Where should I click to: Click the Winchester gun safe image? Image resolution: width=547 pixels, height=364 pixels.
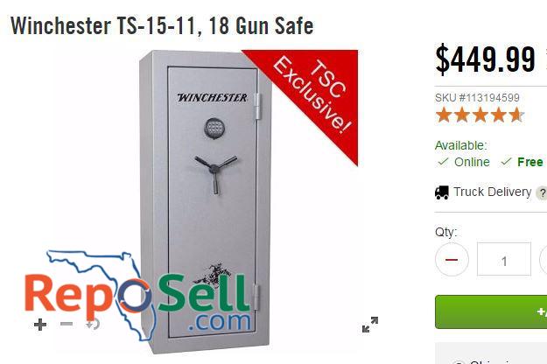coord(206,201)
